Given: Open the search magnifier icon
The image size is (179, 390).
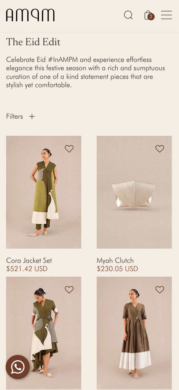Looking at the screenshot, I should pyautogui.click(x=128, y=15).
